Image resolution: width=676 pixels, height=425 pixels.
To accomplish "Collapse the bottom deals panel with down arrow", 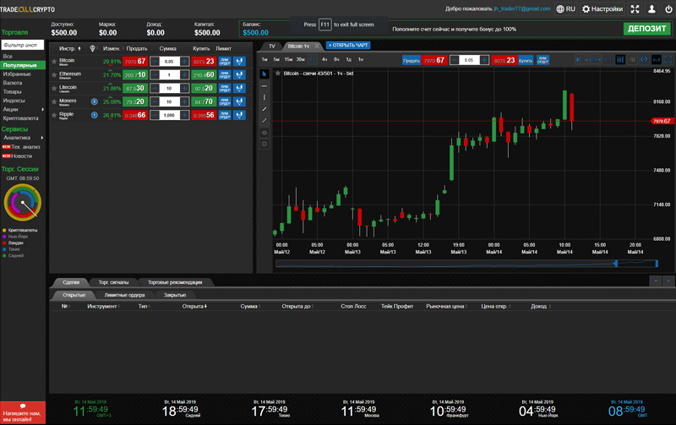I will (656, 281).
